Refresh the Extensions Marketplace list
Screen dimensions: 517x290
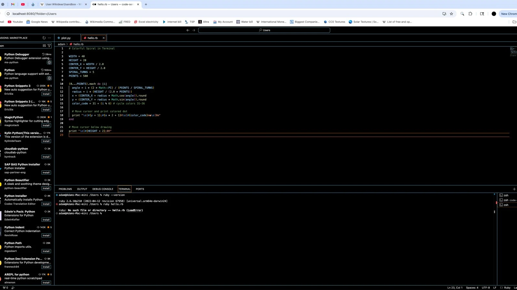(x=44, y=38)
